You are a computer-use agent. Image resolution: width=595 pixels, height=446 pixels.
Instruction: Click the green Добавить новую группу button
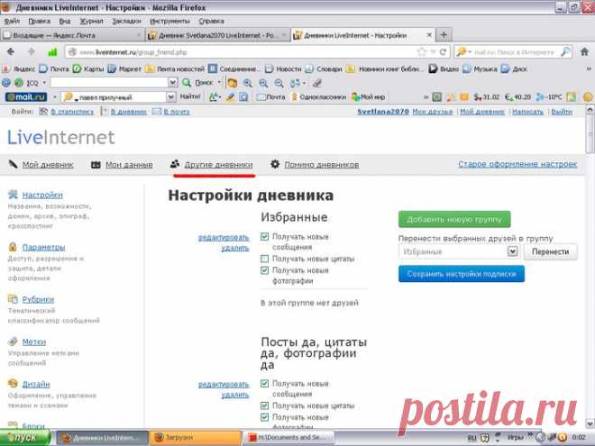pyautogui.click(x=454, y=219)
